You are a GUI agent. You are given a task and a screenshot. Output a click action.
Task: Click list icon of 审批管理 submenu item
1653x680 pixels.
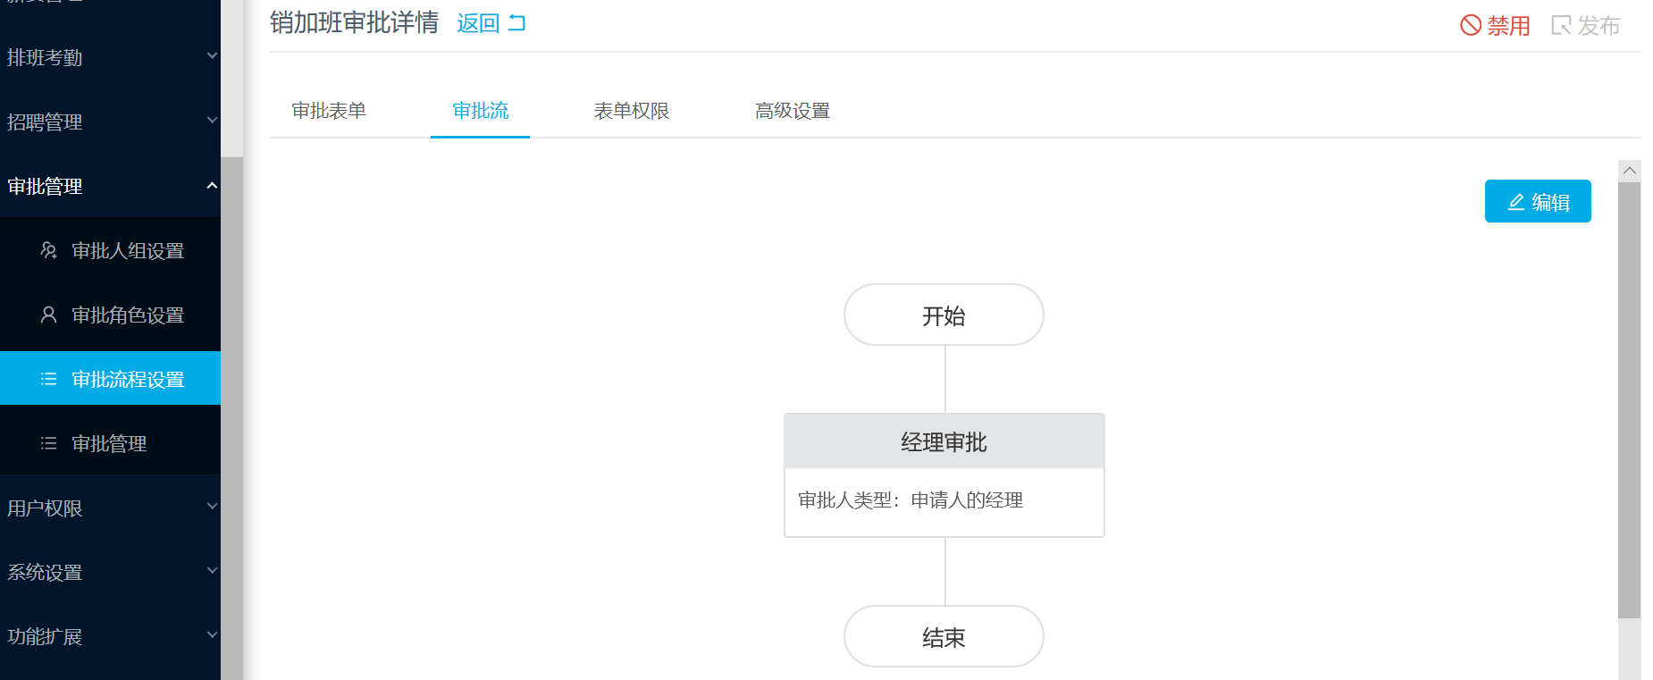click(49, 443)
